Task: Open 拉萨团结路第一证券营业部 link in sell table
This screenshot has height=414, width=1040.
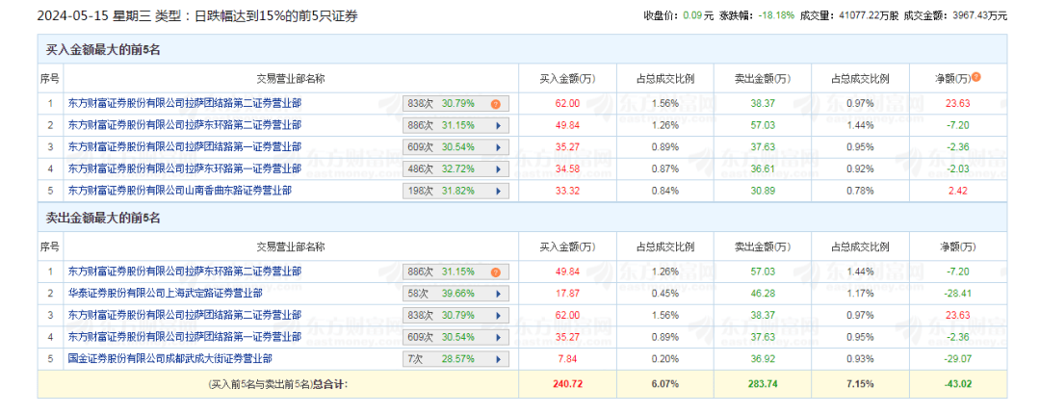Action: coord(184,337)
